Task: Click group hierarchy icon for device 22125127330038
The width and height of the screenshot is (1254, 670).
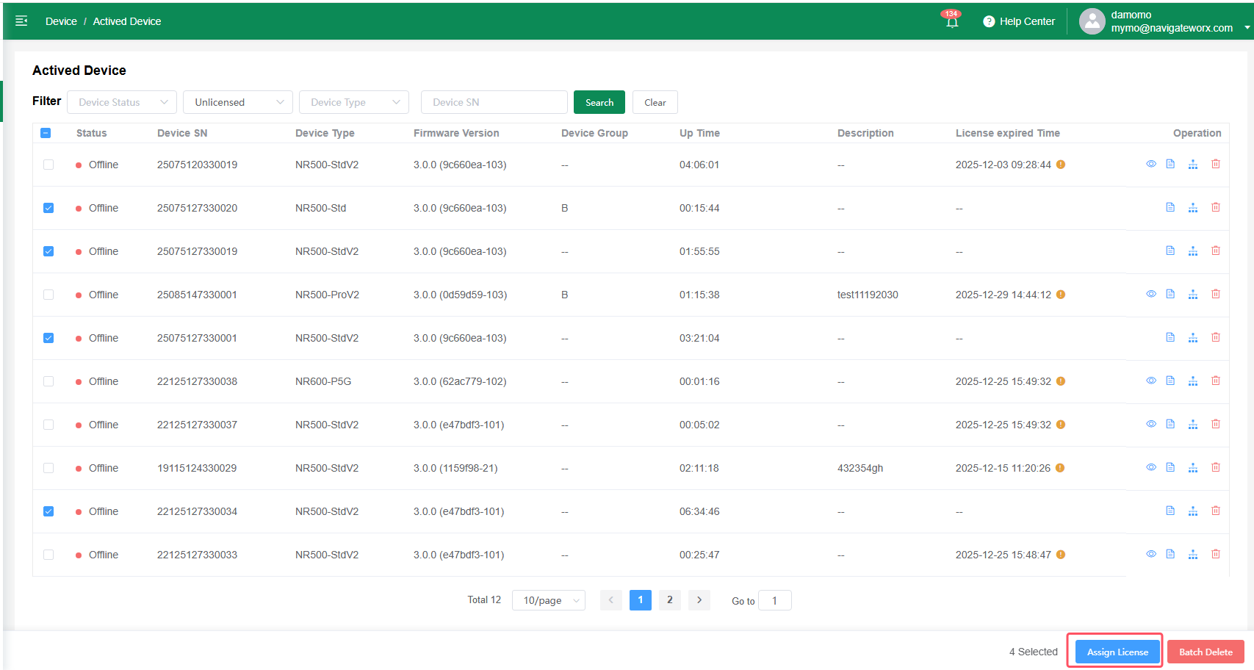Action: (x=1193, y=381)
